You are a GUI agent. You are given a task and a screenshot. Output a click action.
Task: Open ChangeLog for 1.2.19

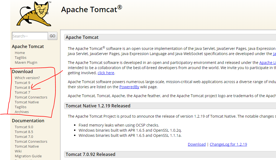pos(228,144)
